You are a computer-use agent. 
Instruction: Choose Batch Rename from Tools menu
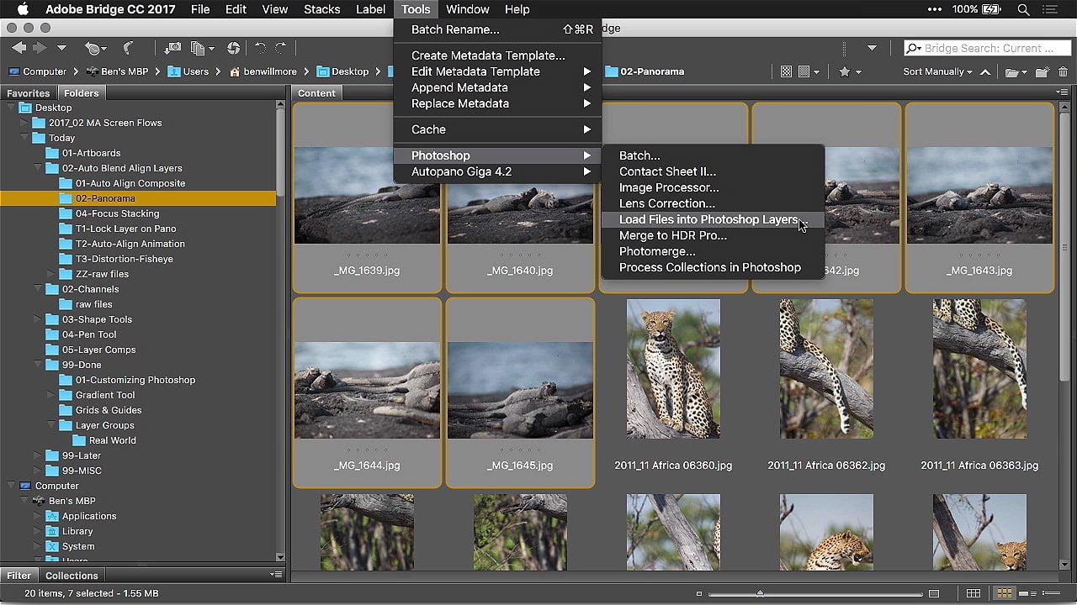point(497,29)
